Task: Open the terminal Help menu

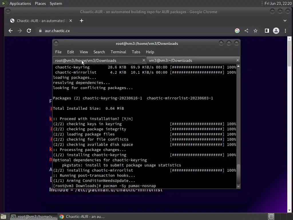Action: (x=150, y=52)
